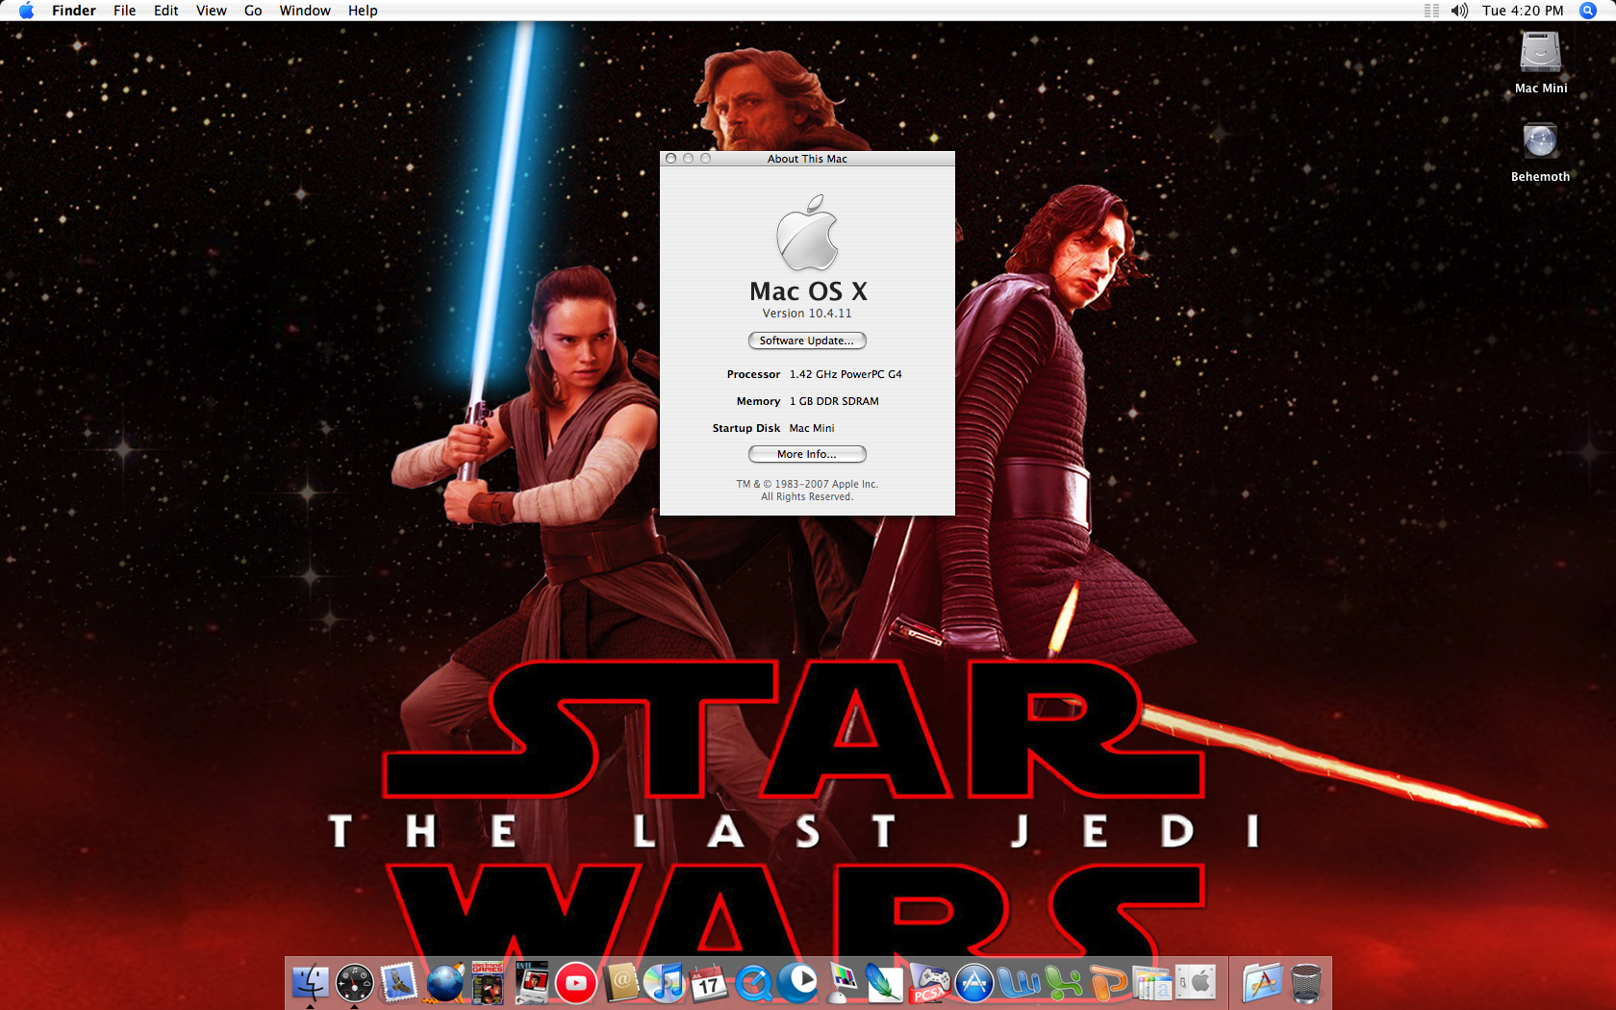
Task: Open the Edit menu
Action: point(166,11)
